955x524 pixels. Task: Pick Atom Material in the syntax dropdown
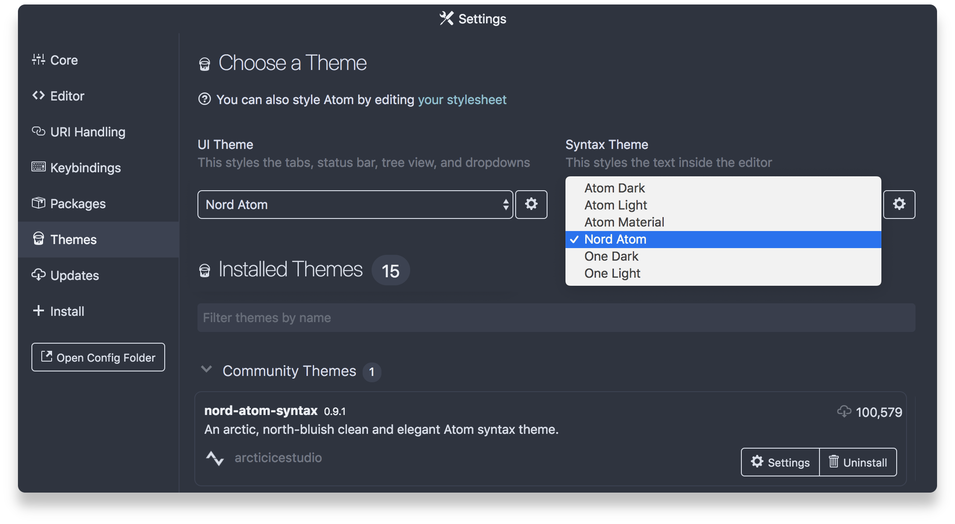click(624, 222)
